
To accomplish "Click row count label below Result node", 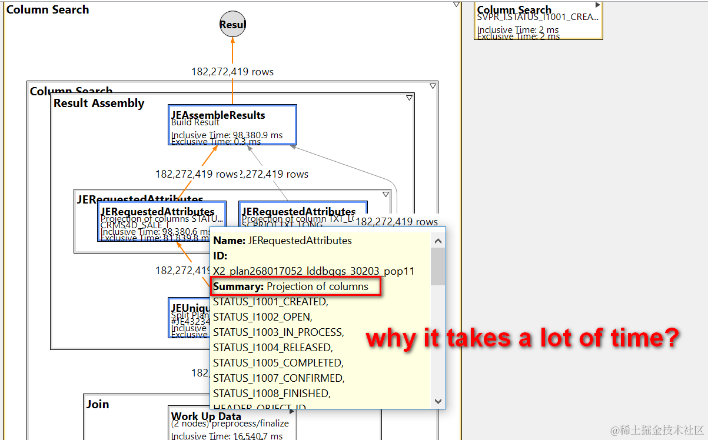I will click(x=232, y=72).
